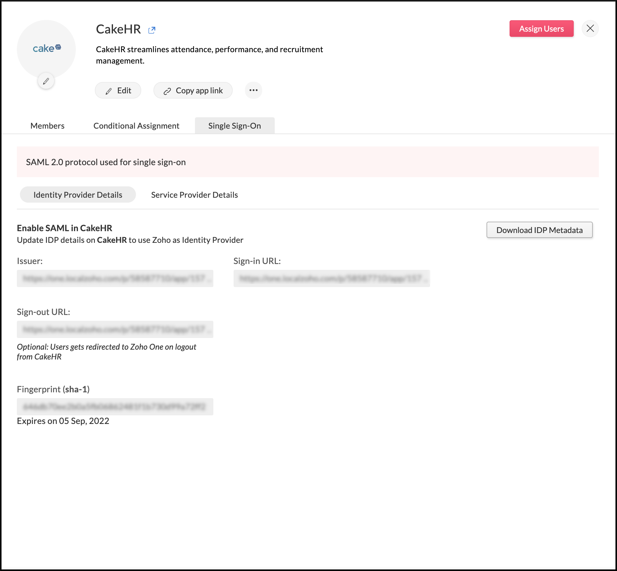Select the Sign-out URL field

click(x=114, y=329)
